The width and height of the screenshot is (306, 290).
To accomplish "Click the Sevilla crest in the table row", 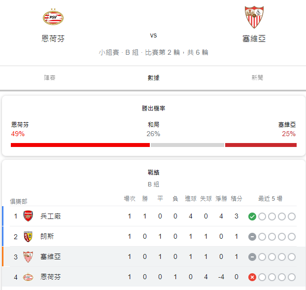I will 28,257.
